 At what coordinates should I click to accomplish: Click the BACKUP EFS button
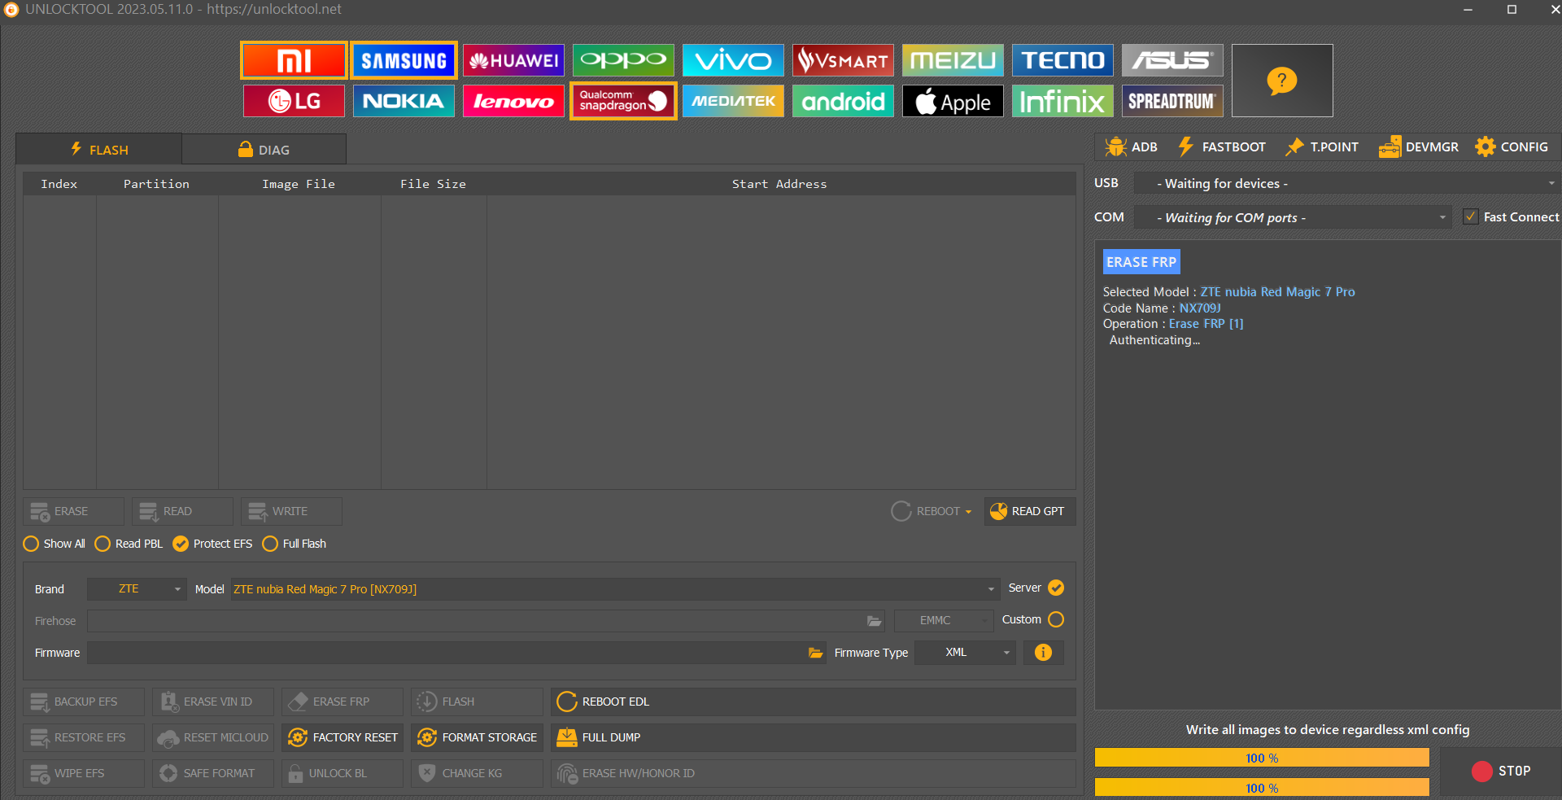84,702
